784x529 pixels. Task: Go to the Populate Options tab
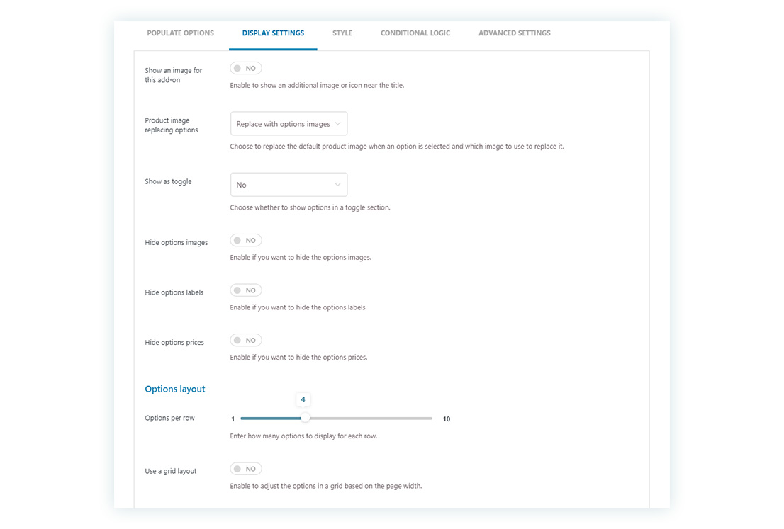[180, 33]
